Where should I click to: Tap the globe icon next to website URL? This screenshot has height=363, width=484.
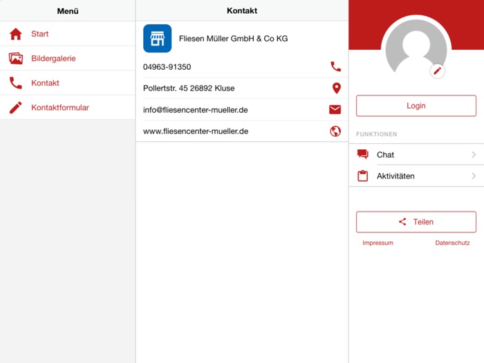coord(335,131)
